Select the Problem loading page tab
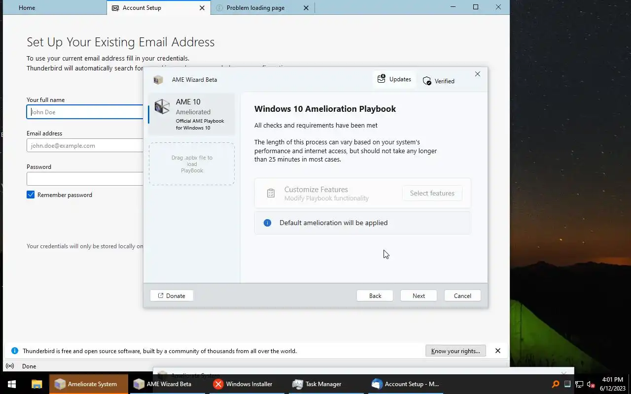The width and height of the screenshot is (631, 394). [x=262, y=8]
